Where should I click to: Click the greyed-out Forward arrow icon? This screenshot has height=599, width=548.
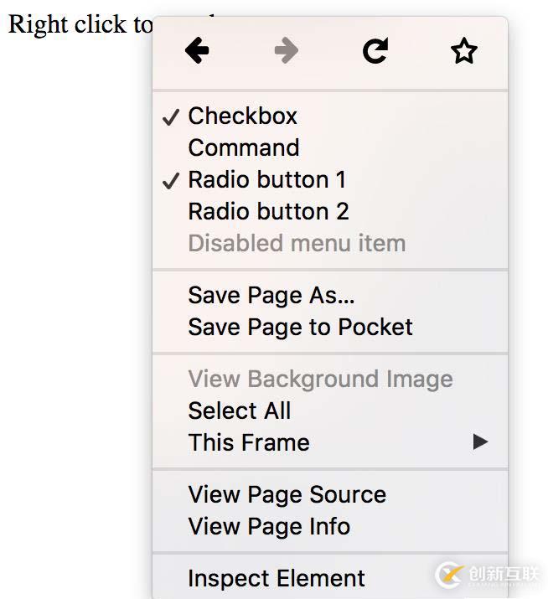tap(287, 52)
